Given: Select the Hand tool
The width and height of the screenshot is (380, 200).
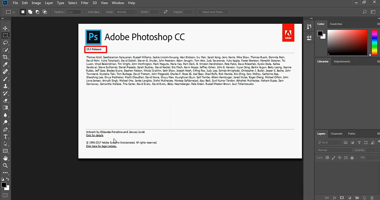Looking at the screenshot, I should (x=5, y=158).
